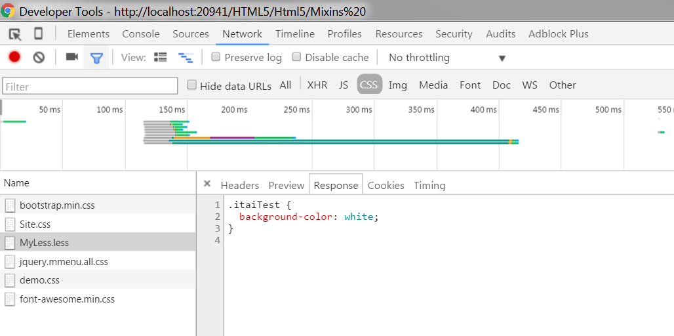Viewport: 674px width, 336px height.
Task: Filter requests by XHR type
Action: 317,85
